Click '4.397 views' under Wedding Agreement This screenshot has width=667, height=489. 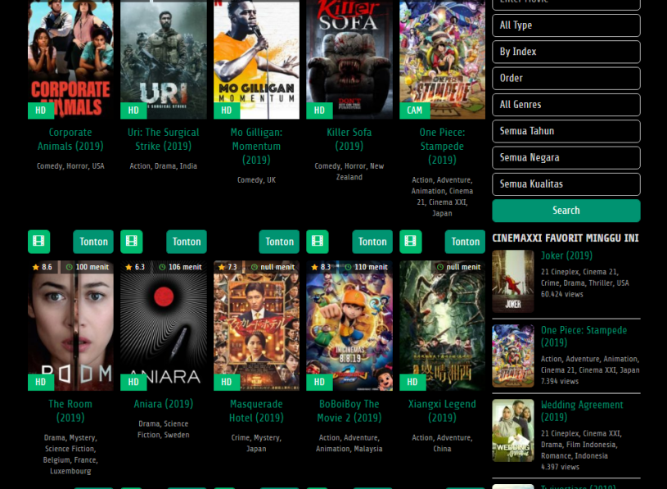(560, 467)
